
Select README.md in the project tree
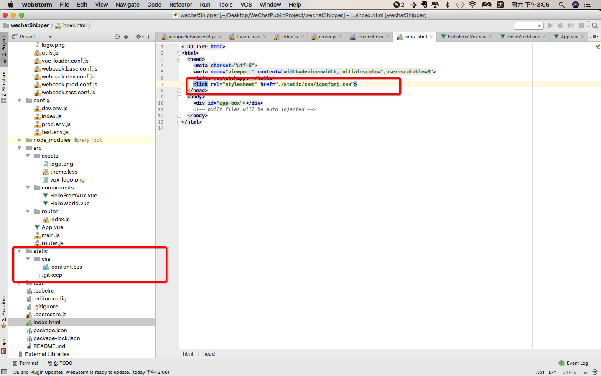pyautogui.click(x=49, y=346)
